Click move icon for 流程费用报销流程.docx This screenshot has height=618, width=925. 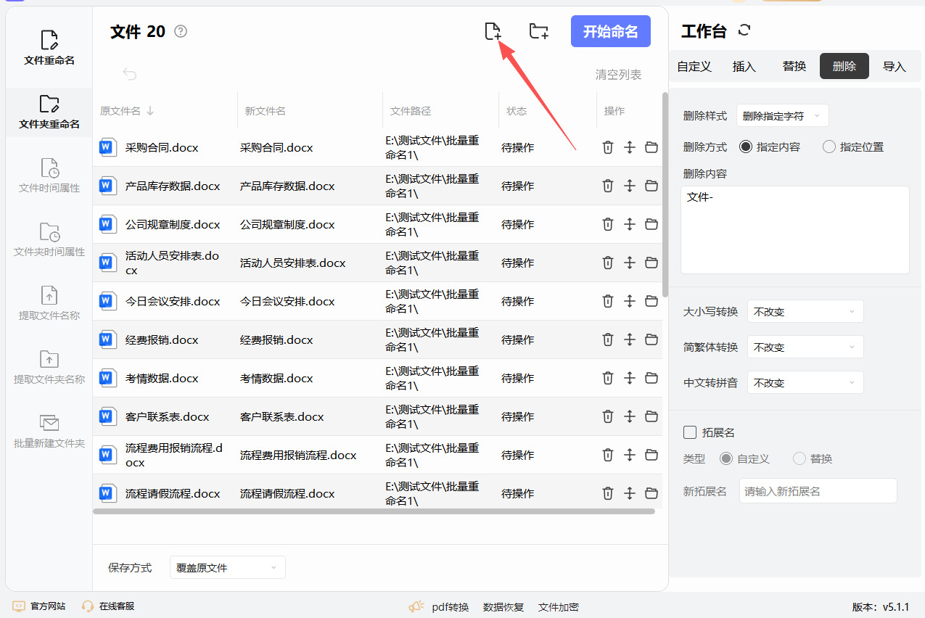[x=630, y=455]
